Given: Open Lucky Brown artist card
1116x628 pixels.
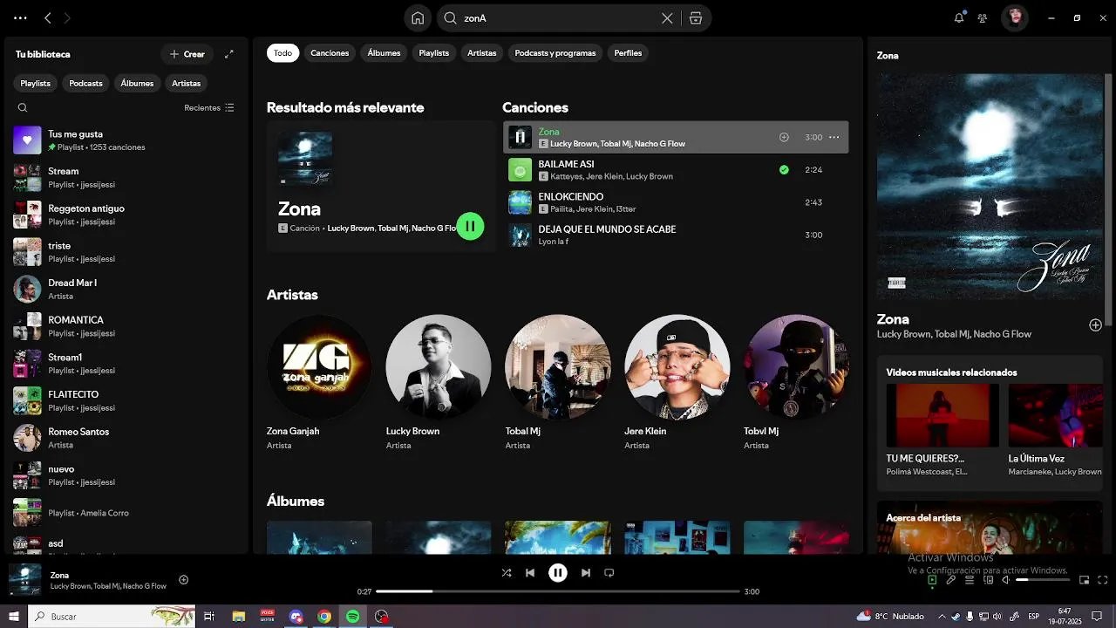Looking at the screenshot, I should [439, 383].
